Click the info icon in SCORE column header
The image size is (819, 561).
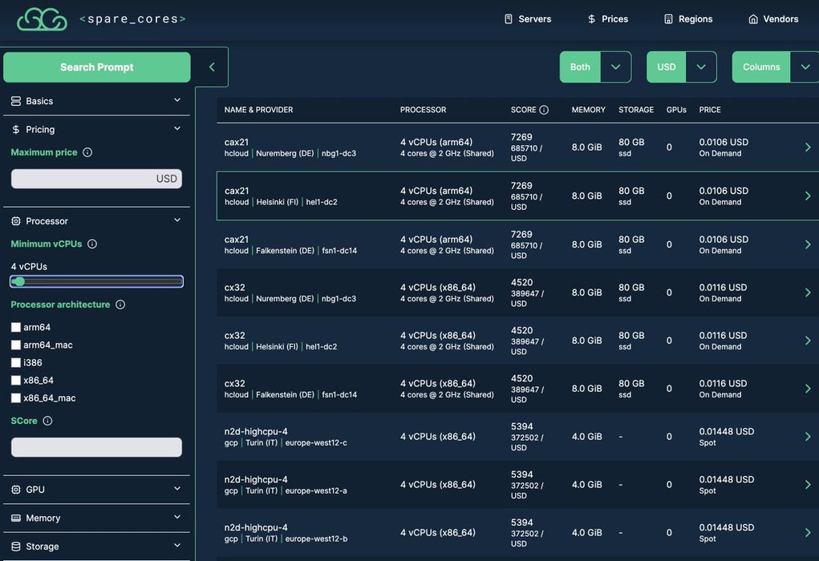544,110
